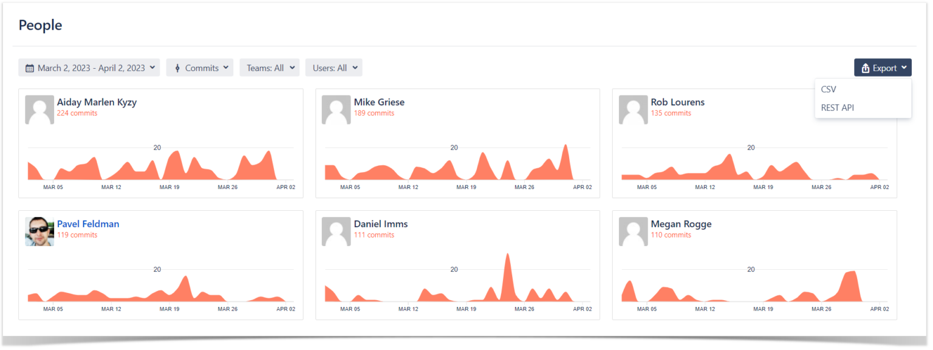Expand the Commits metric dropdown
933x350 pixels.
pos(200,67)
